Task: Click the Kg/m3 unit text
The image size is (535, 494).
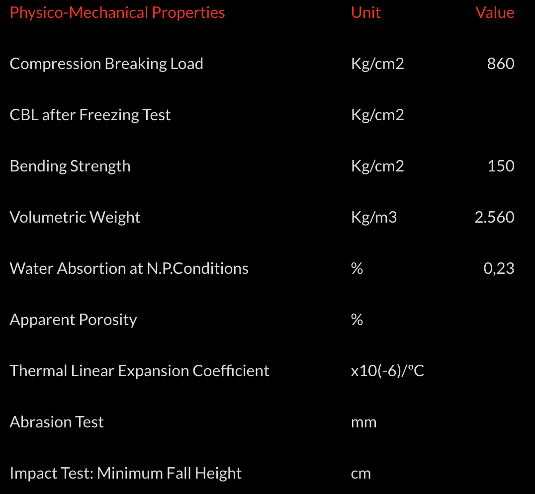Action: pos(374,217)
